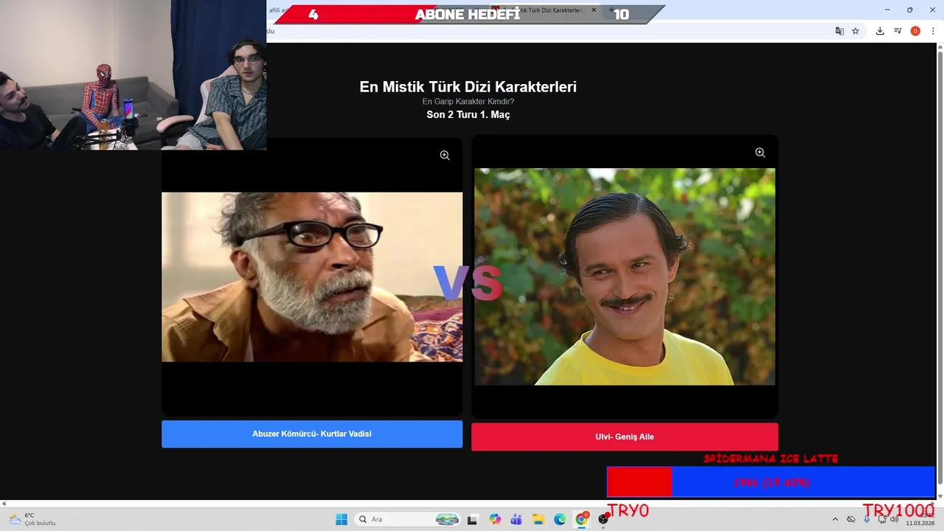Open Chrome media controls icon
Screen dimensions: 944x531
(898, 31)
